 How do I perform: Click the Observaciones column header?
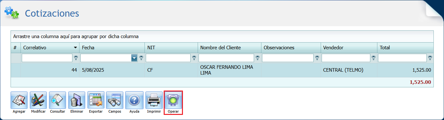(x=291, y=48)
